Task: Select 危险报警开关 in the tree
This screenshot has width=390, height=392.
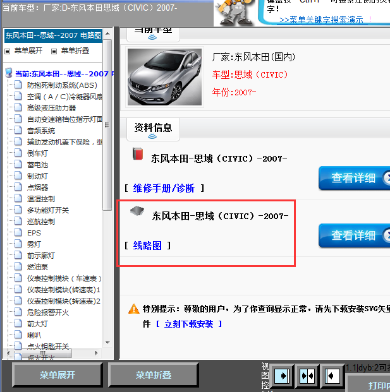Action: 48,312
